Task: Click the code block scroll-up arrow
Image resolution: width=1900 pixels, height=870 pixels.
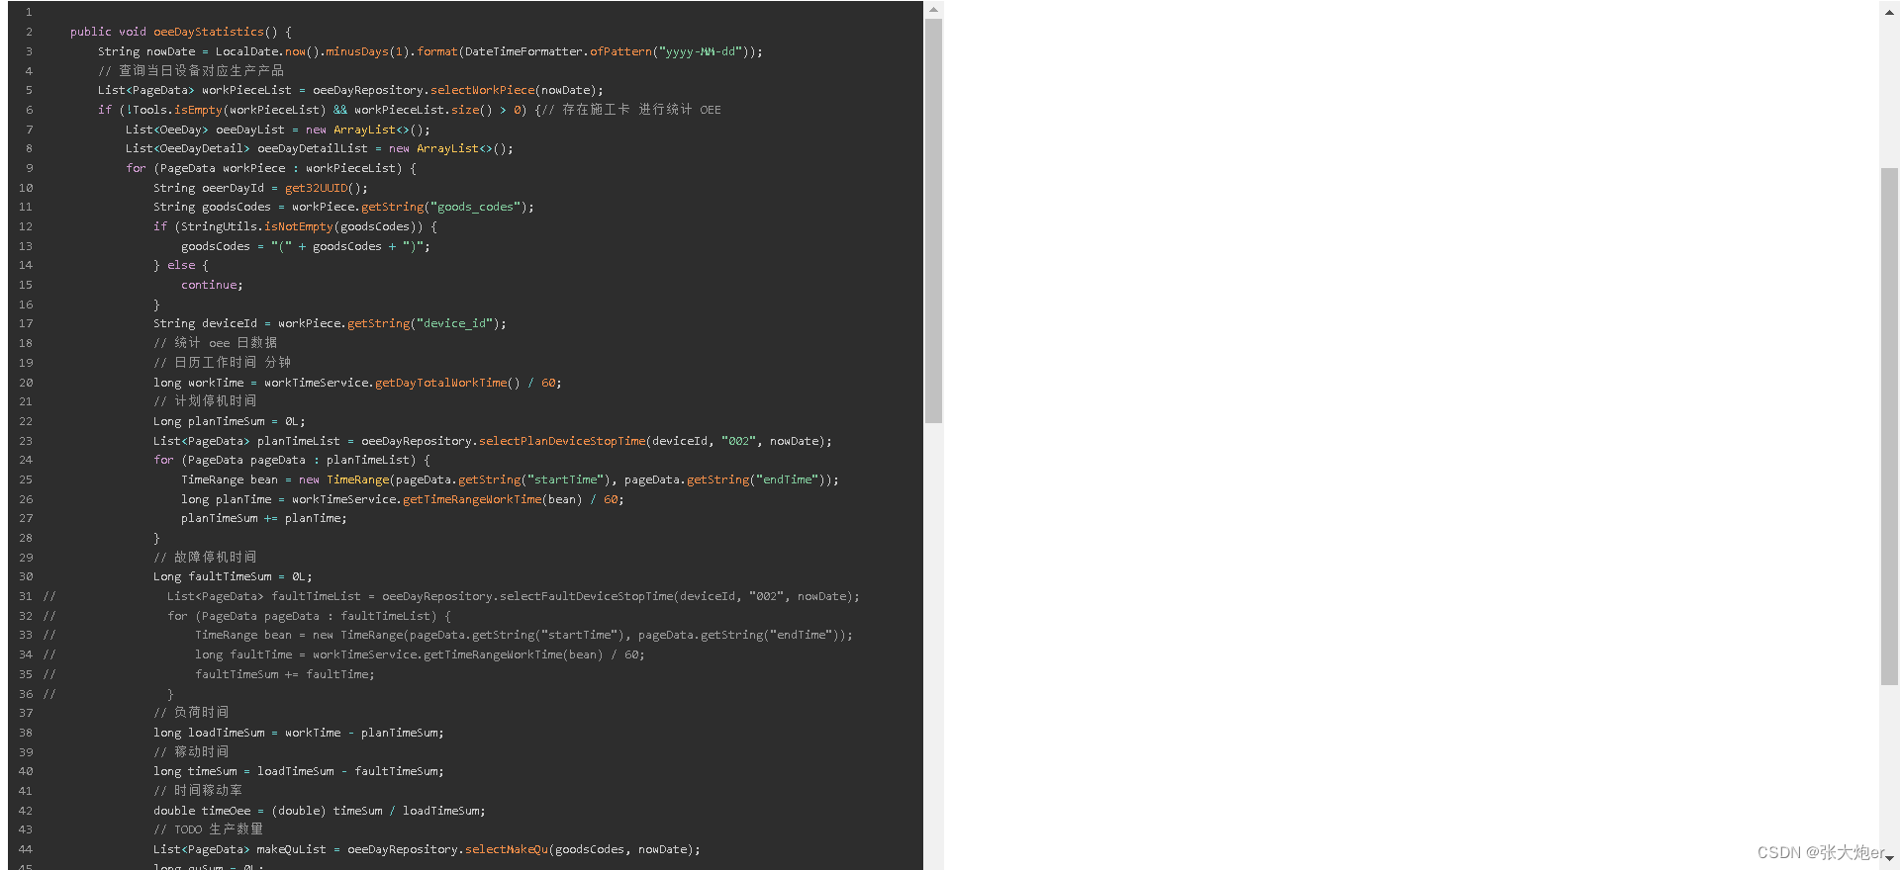Action: click(933, 10)
